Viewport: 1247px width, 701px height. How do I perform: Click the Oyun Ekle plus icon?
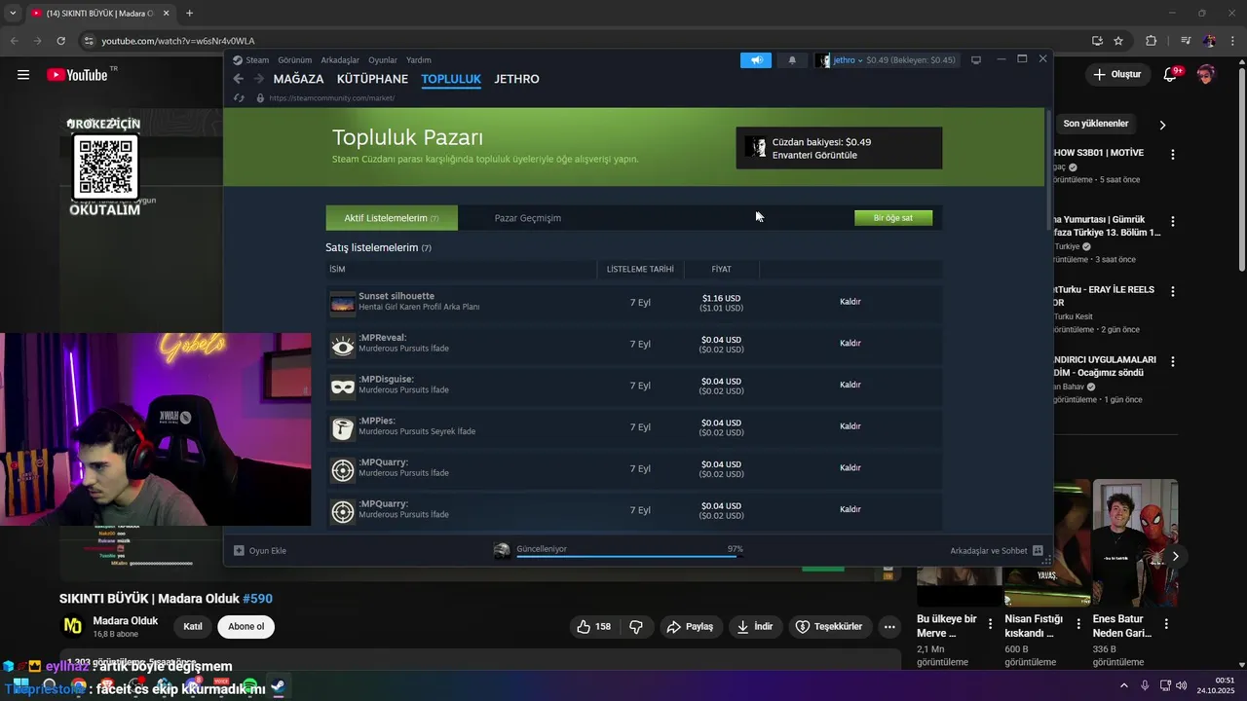coord(239,550)
